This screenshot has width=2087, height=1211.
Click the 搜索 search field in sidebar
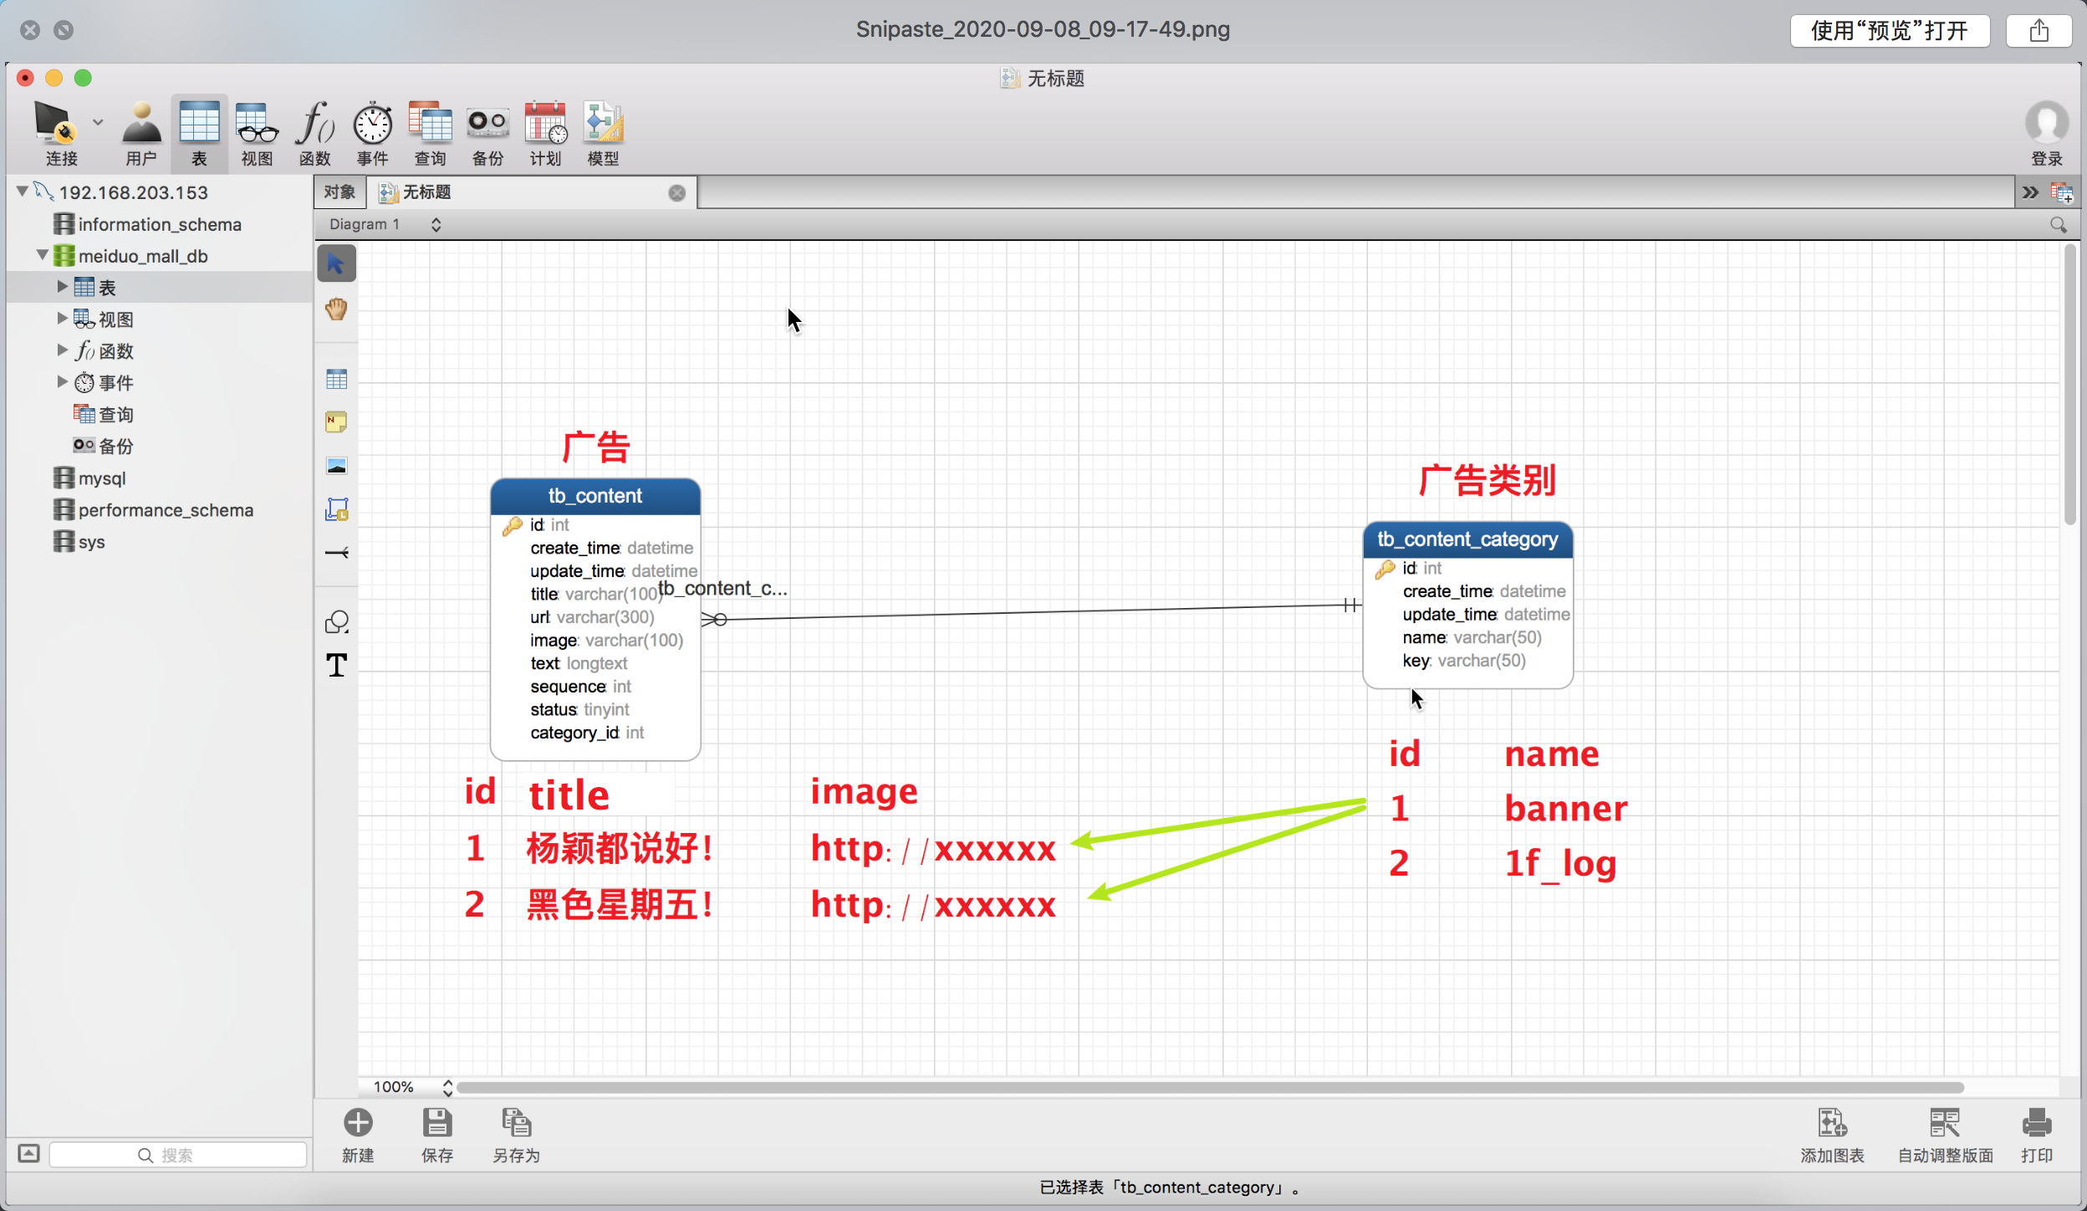[177, 1155]
